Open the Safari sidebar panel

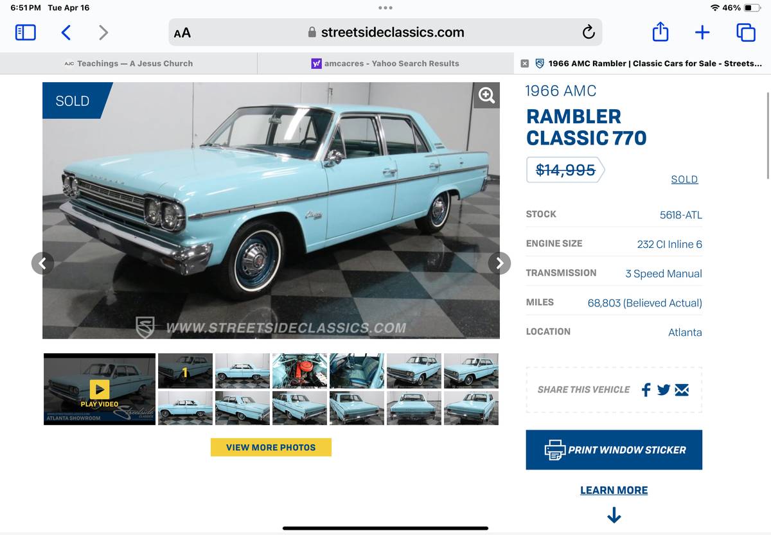click(x=25, y=32)
